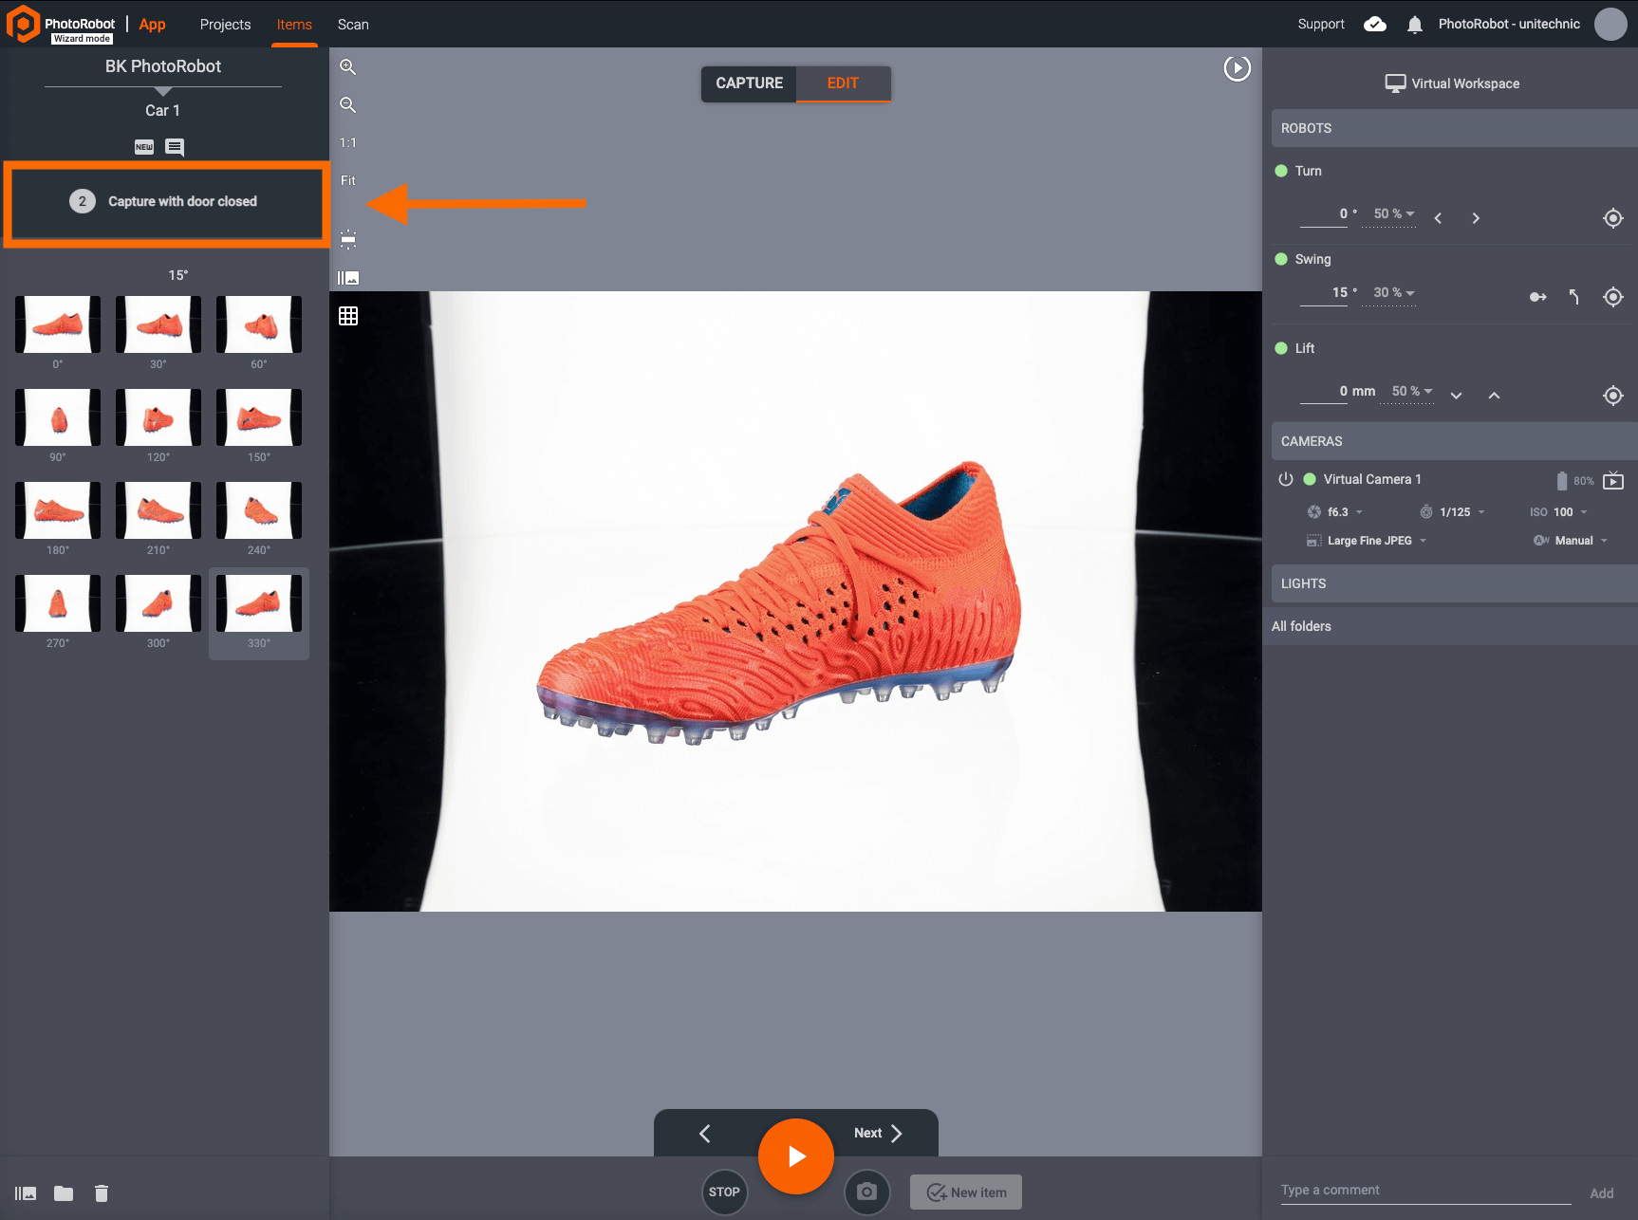Image resolution: width=1638 pixels, height=1220 pixels.
Task: Open the item comments icon
Action: click(175, 147)
